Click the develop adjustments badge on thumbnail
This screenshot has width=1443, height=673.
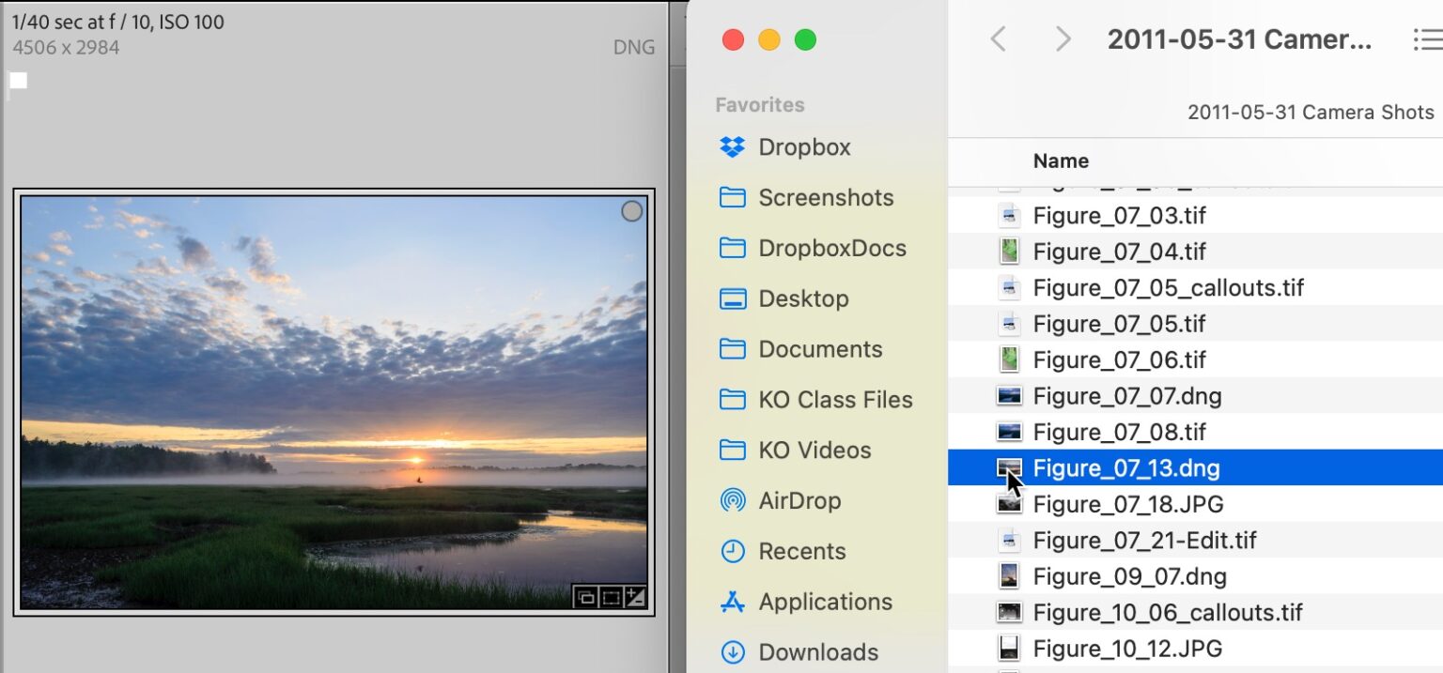(636, 597)
